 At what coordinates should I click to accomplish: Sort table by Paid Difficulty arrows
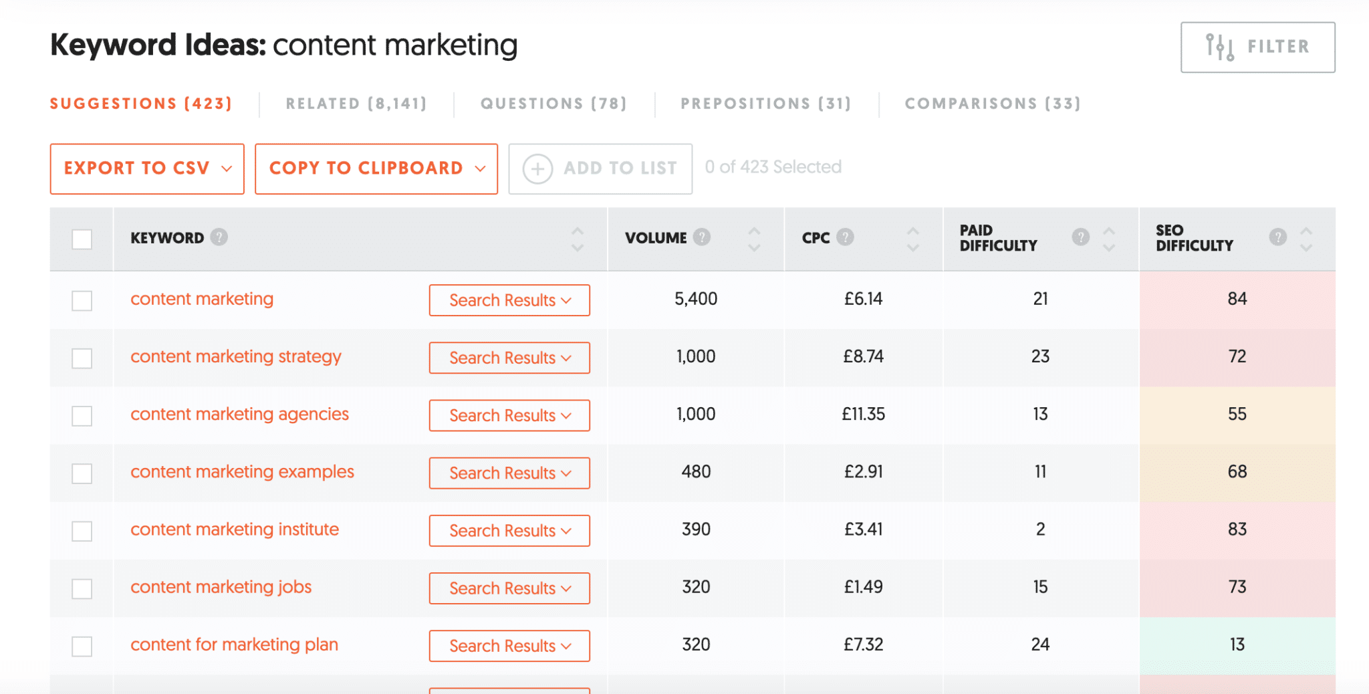tap(1109, 239)
